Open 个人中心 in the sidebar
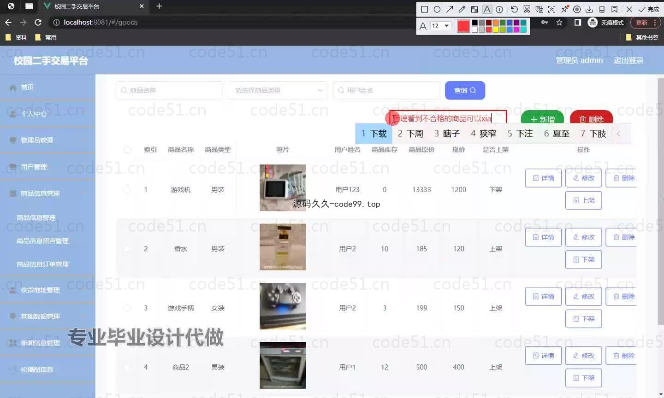The image size is (664, 398). (x=47, y=113)
